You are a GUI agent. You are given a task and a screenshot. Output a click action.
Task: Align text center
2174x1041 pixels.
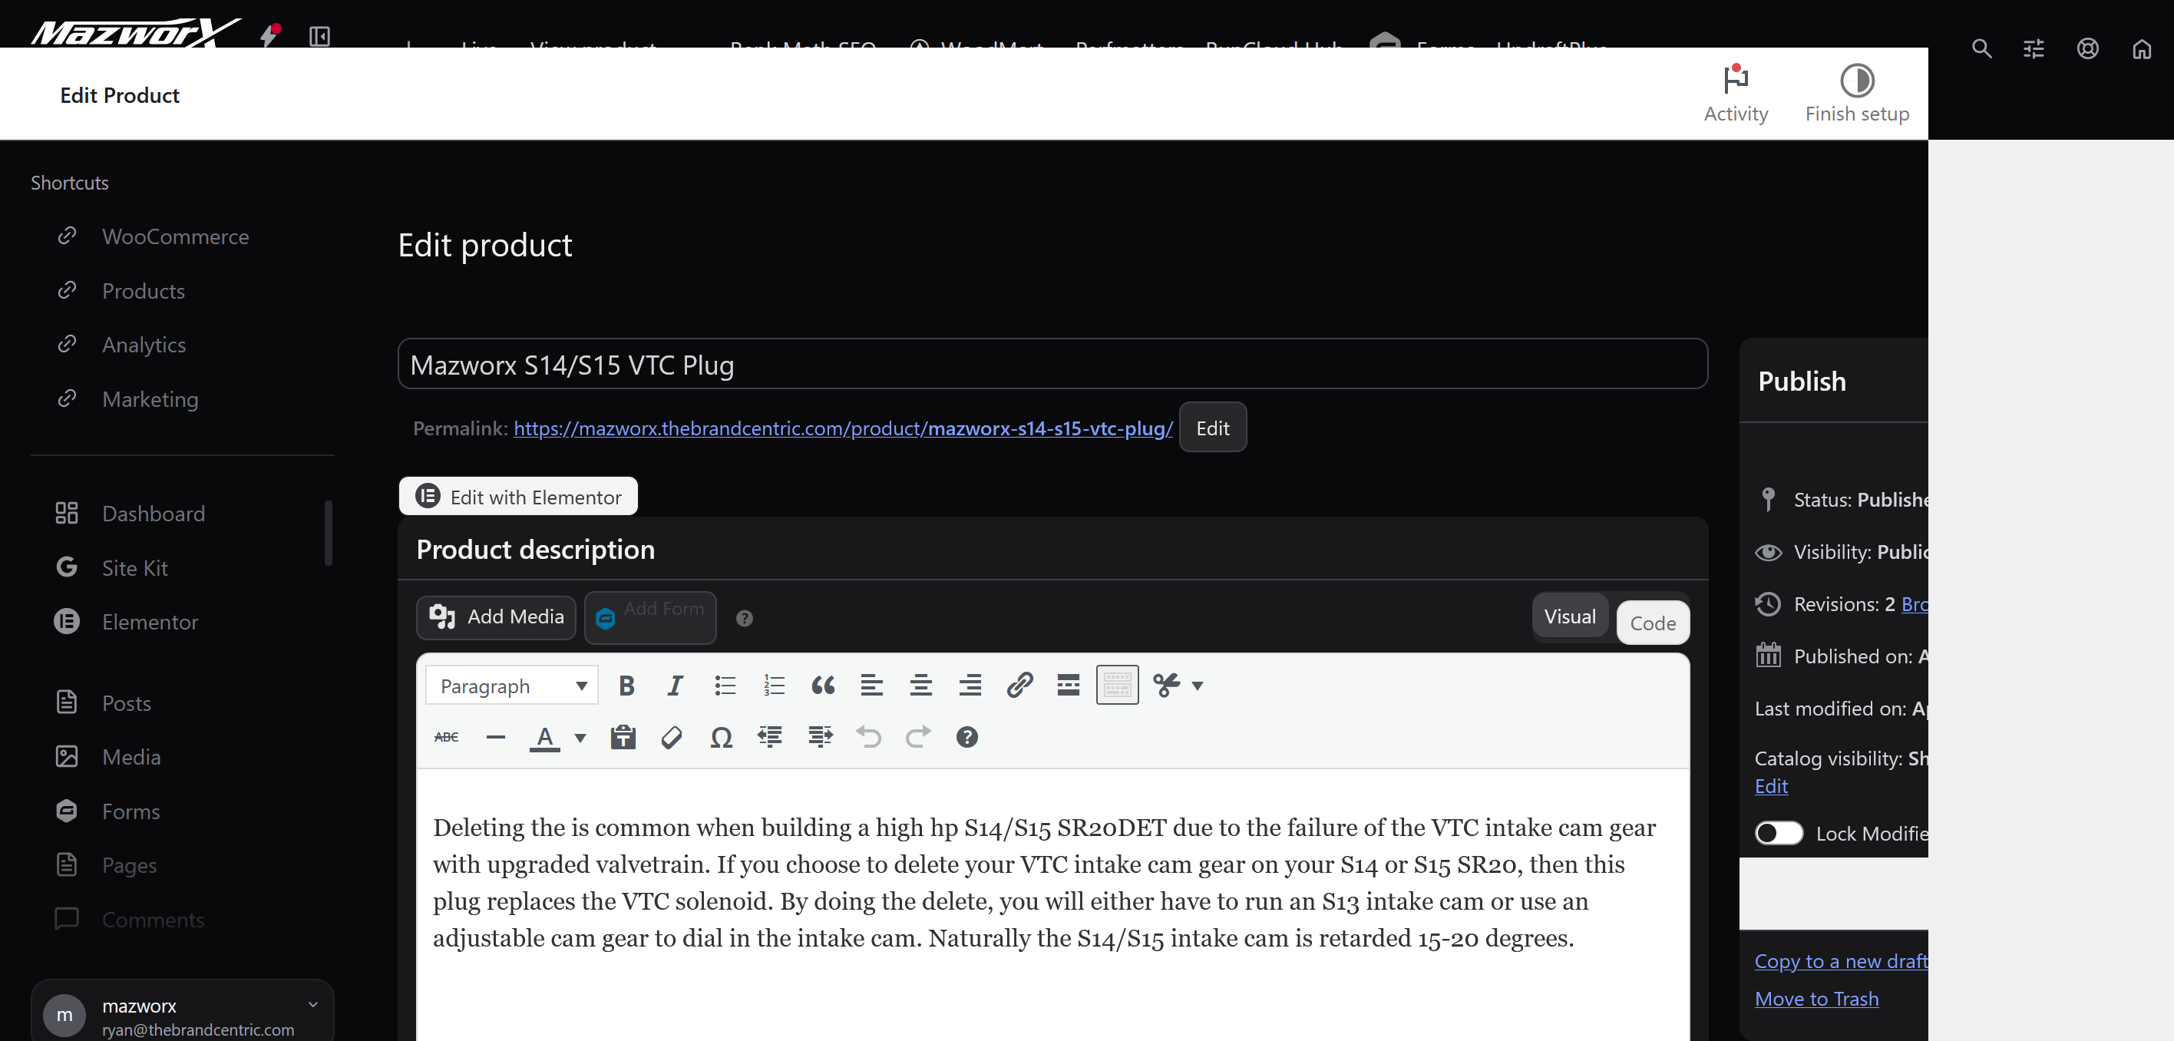pyautogui.click(x=920, y=686)
